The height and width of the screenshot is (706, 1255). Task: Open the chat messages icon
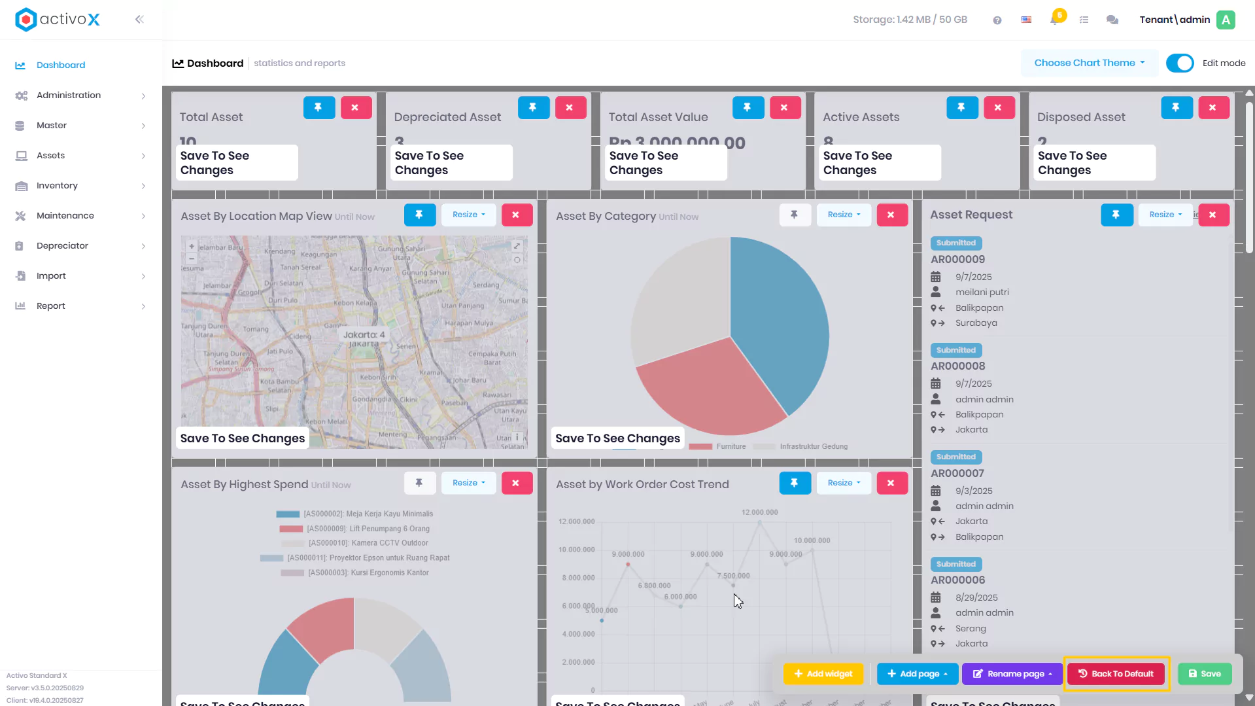(x=1112, y=20)
